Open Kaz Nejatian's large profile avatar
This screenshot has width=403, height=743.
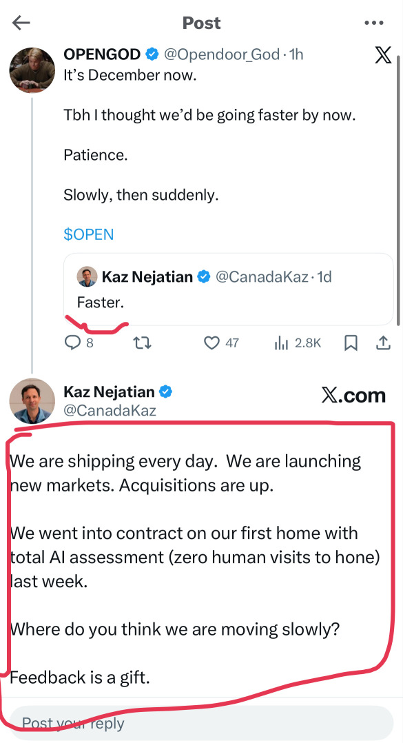[x=32, y=401]
